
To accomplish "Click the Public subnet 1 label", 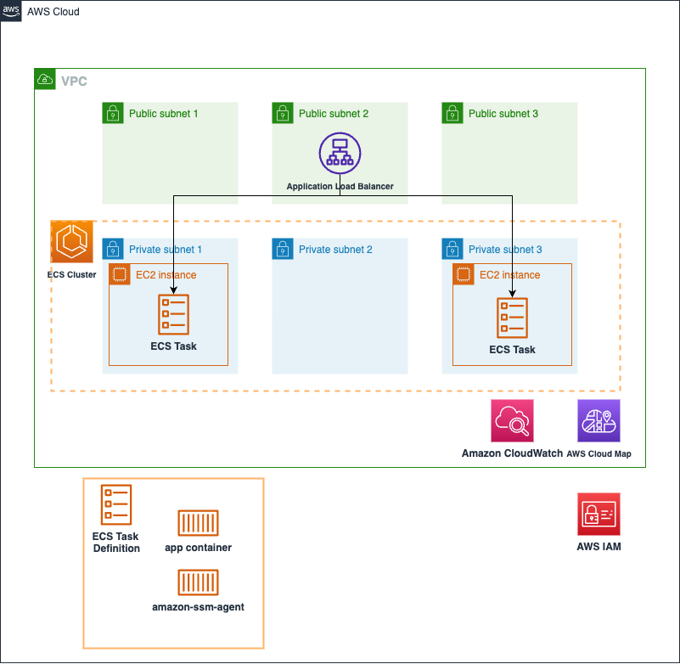I will point(164,114).
